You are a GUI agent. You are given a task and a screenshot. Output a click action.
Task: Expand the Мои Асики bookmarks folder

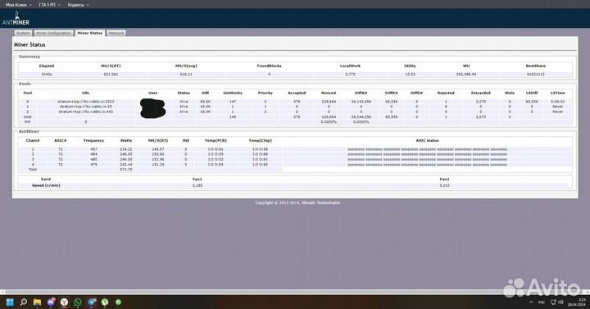18,5
